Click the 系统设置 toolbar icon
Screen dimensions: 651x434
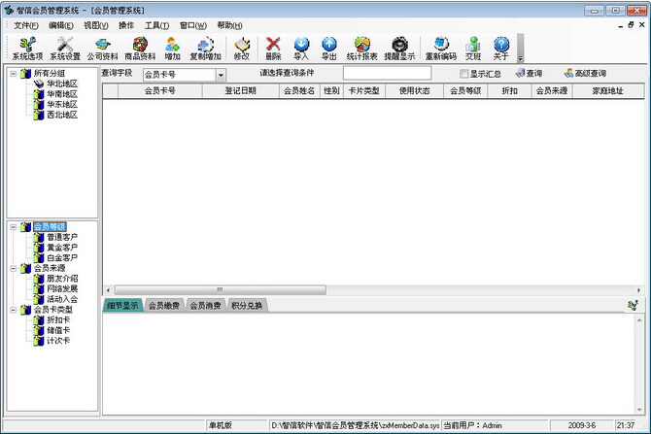tap(65, 48)
